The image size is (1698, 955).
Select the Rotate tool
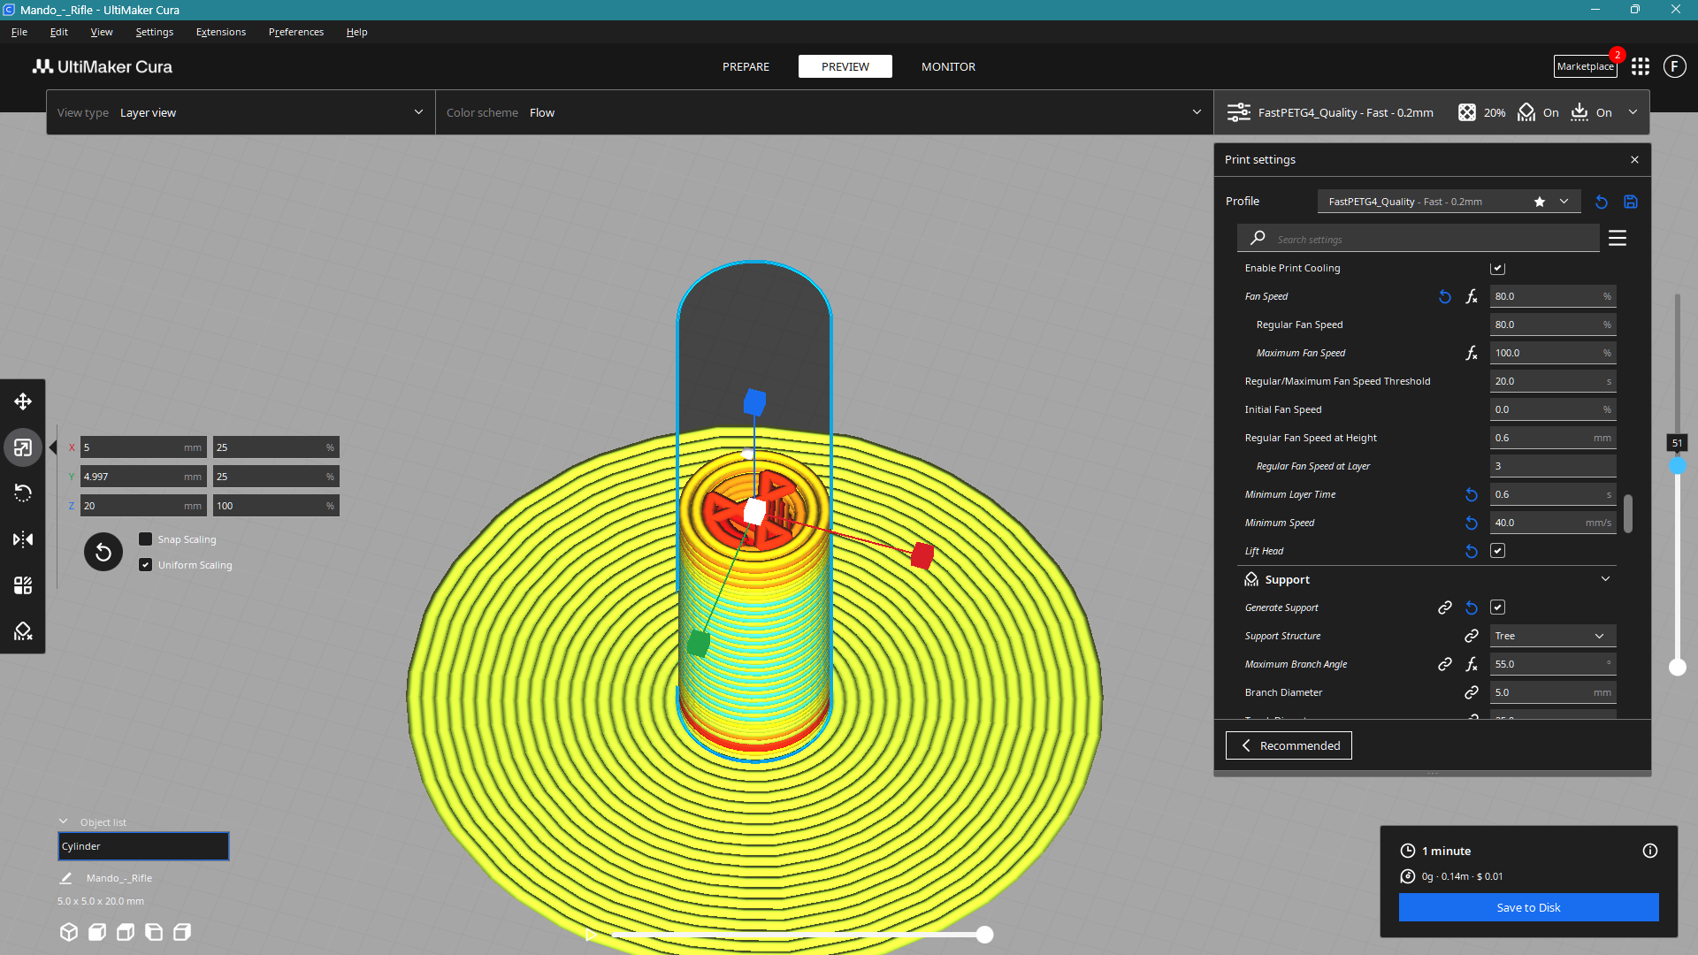[x=22, y=493]
